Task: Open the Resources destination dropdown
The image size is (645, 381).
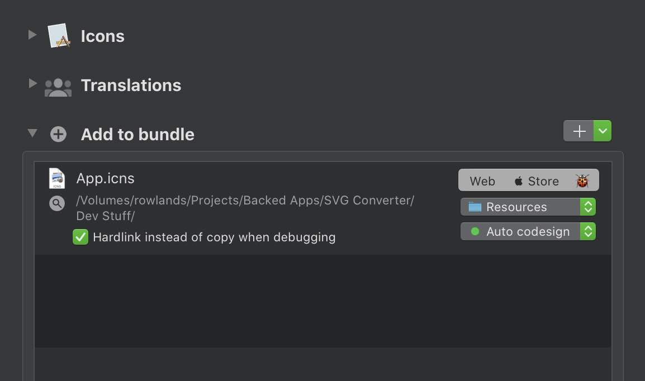Action: click(x=528, y=207)
